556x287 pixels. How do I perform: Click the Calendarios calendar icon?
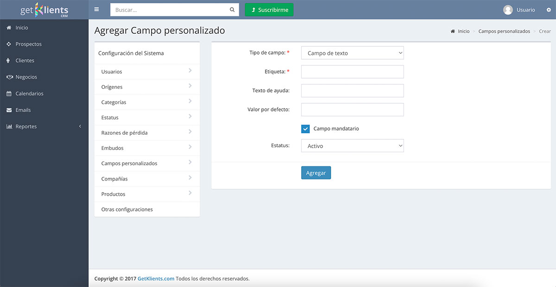pos(9,94)
